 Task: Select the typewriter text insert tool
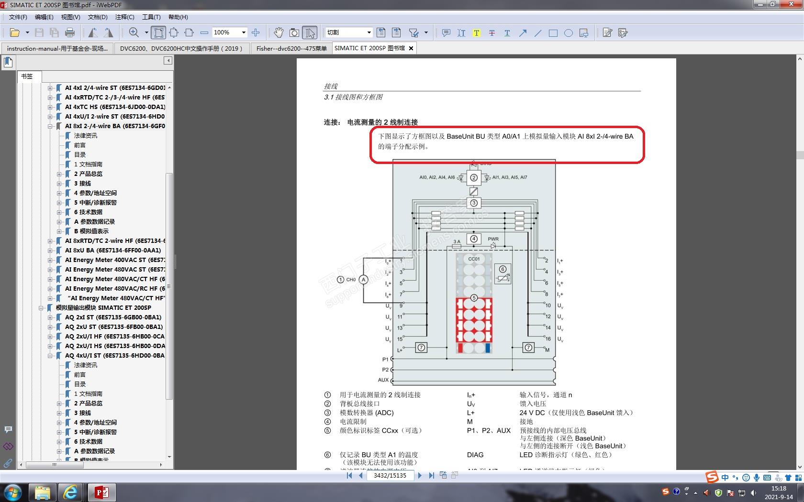pyautogui.click(x=461, y=33)
